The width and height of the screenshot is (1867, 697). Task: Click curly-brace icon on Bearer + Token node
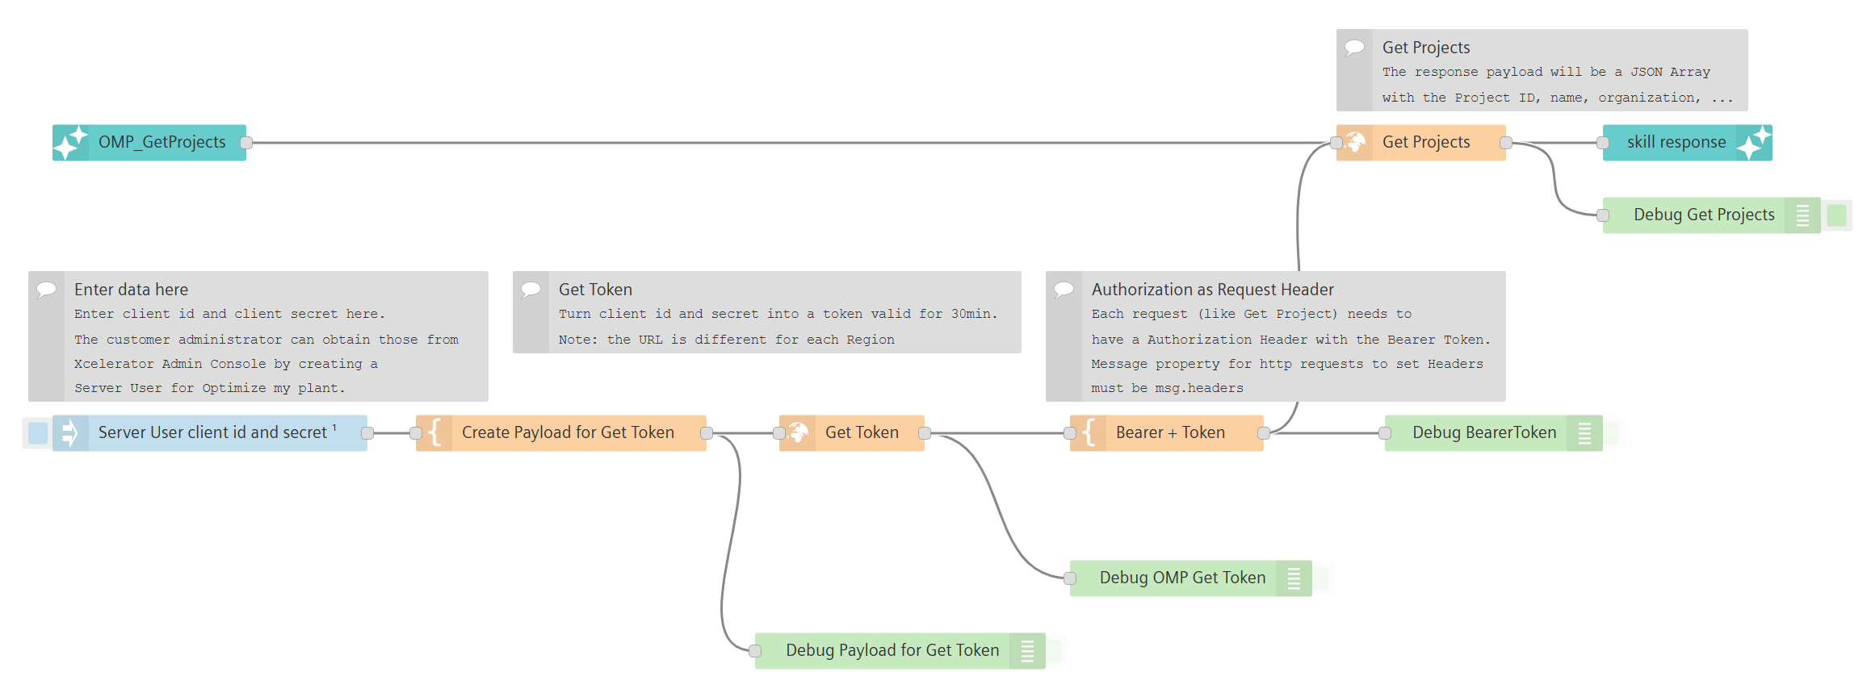pyautogui.click(x=1089, y=432)
